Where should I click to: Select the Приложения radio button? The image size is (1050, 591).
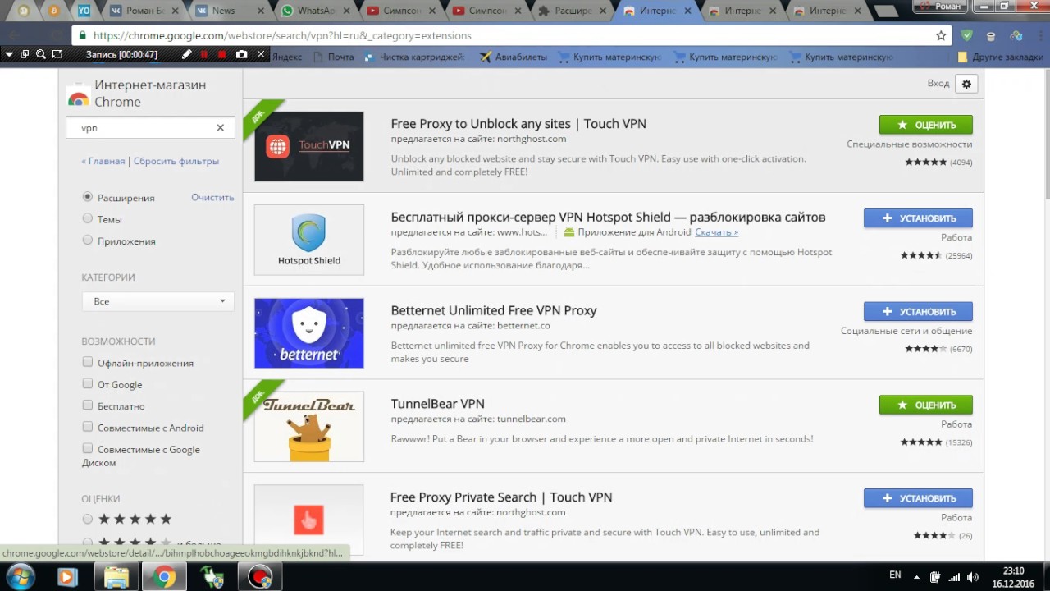[88, 241]
